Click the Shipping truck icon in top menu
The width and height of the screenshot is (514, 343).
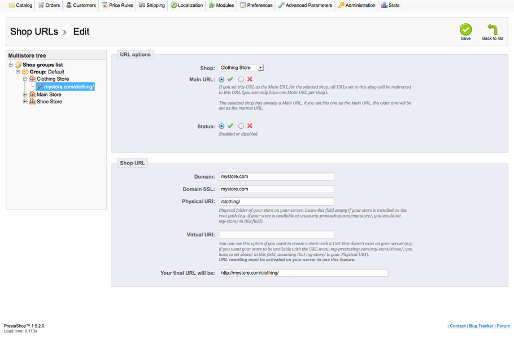(x=142, y=6)
